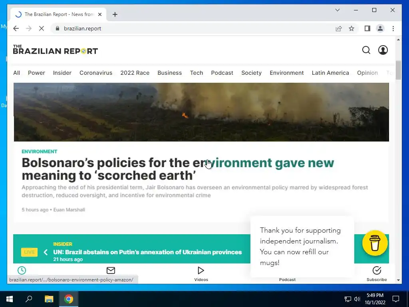Go to Podcast category in nav
The height and width of the screenshot is (307, 409).
click(222, 73)
